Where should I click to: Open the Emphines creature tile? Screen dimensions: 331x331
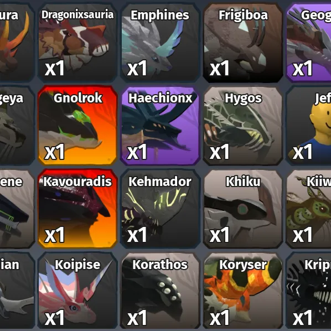click(160, 43)
